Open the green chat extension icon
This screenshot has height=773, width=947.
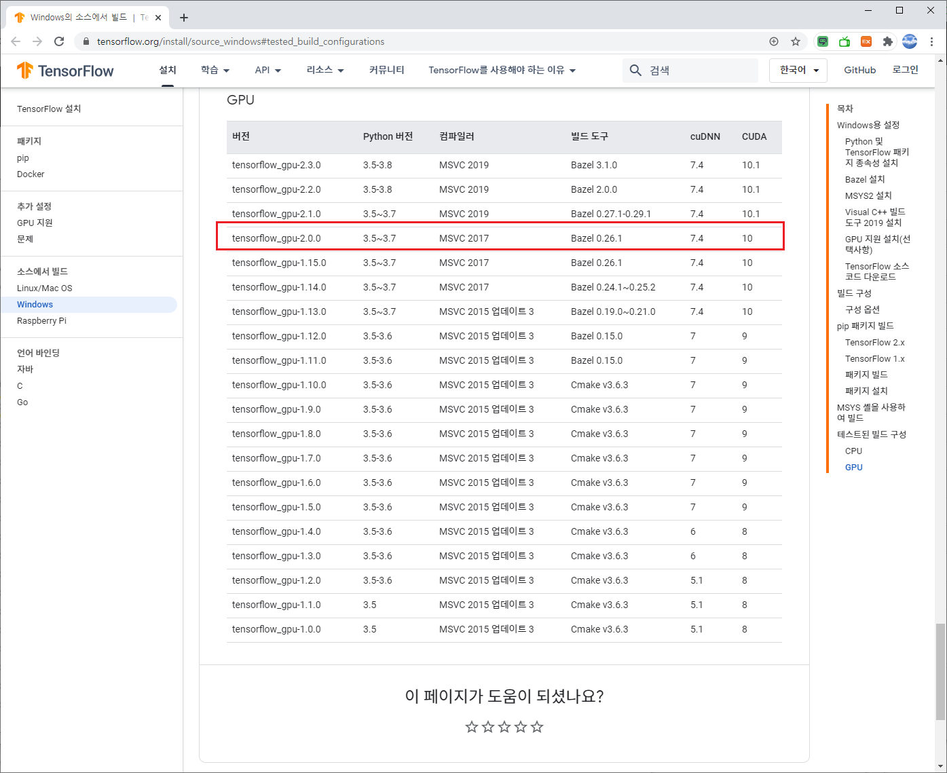coord(823,41)
